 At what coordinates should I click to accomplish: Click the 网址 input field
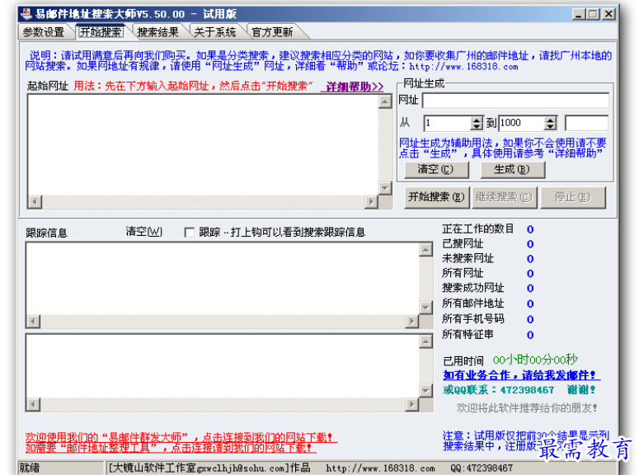(515, 101)
